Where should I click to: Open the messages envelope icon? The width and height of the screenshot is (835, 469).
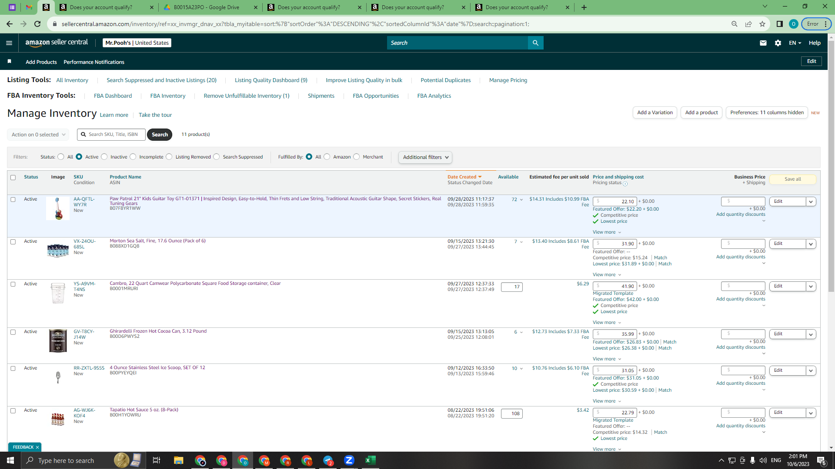tap(763, 43)
